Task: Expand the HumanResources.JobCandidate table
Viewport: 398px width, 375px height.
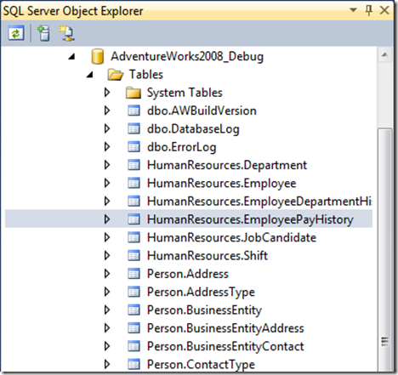Action: (x=107, y=237)
